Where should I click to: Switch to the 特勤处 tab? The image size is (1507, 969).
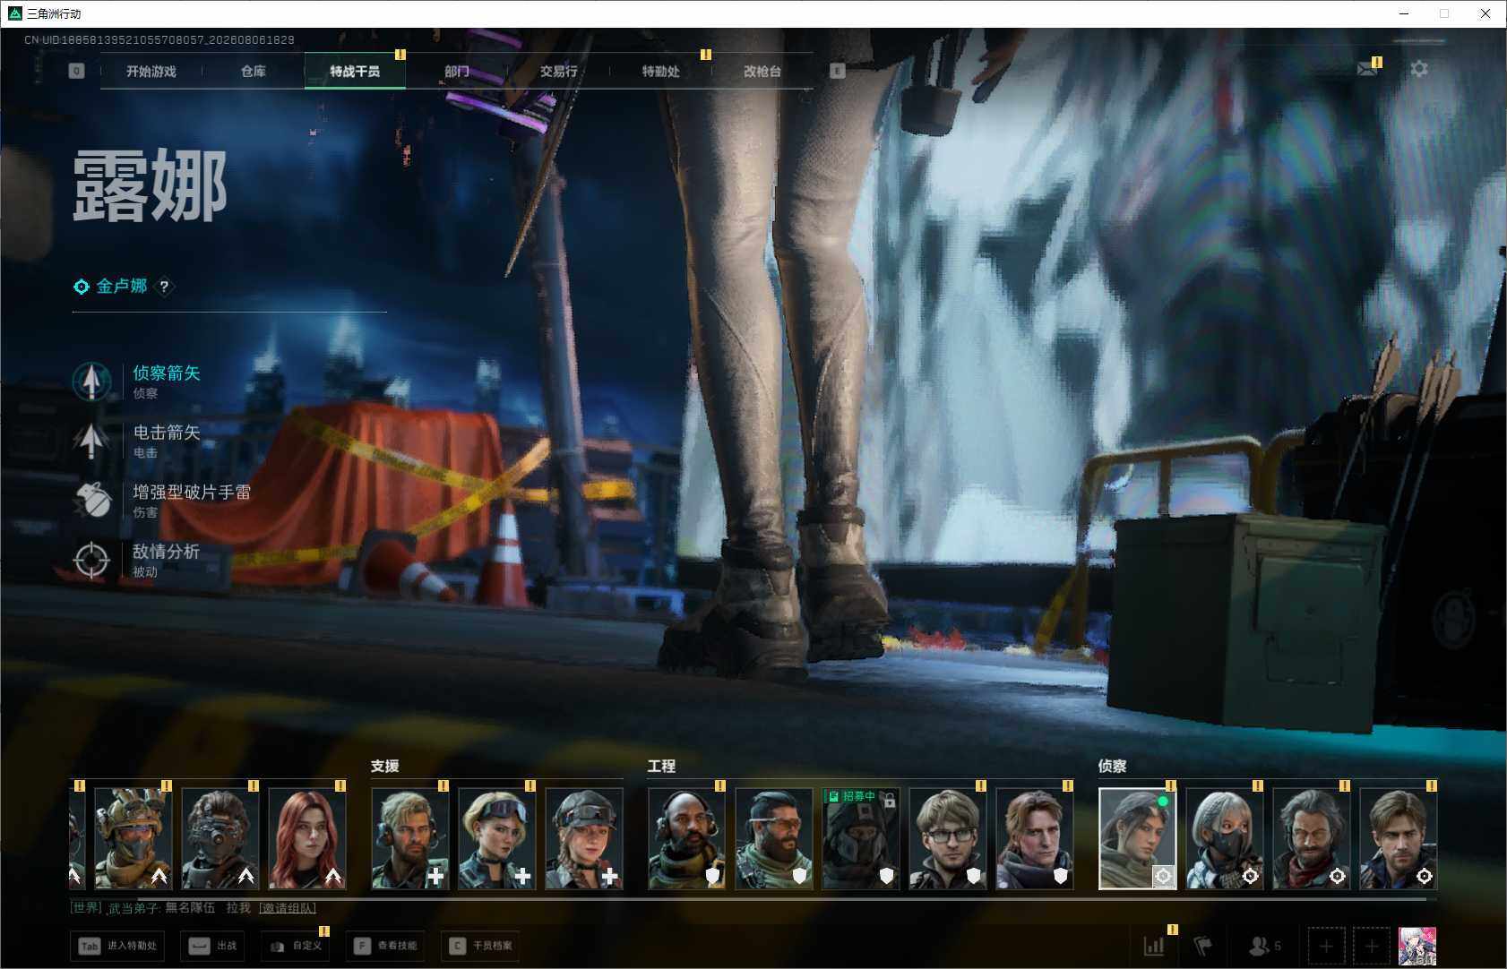click(x=661, y=71)
